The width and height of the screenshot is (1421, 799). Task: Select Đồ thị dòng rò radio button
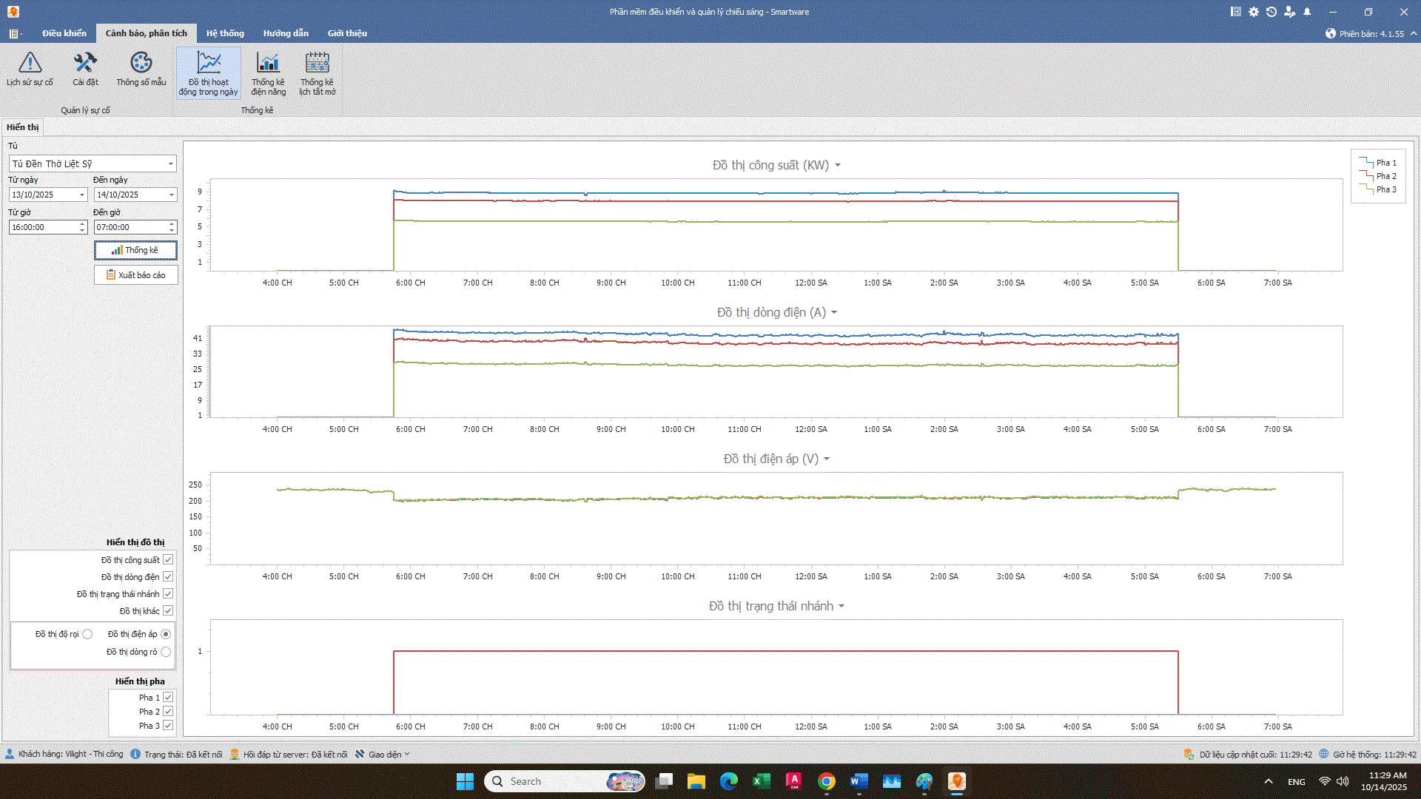[166, 652]
